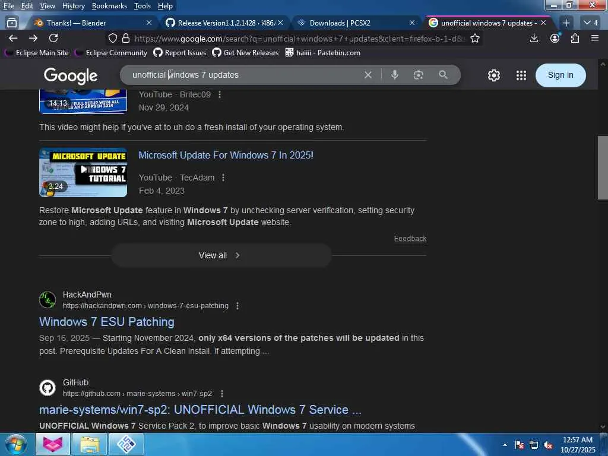Click View all videos button
The width and height of the screenshot is (608, 456).
pos(221,255)
